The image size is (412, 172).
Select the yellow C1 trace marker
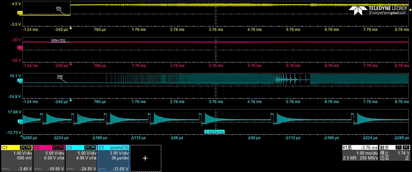(x=20, y=13)
